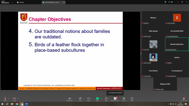The image size is (189, 106).
Task: Click the green encryption shield icon
Action: point(165,2)
